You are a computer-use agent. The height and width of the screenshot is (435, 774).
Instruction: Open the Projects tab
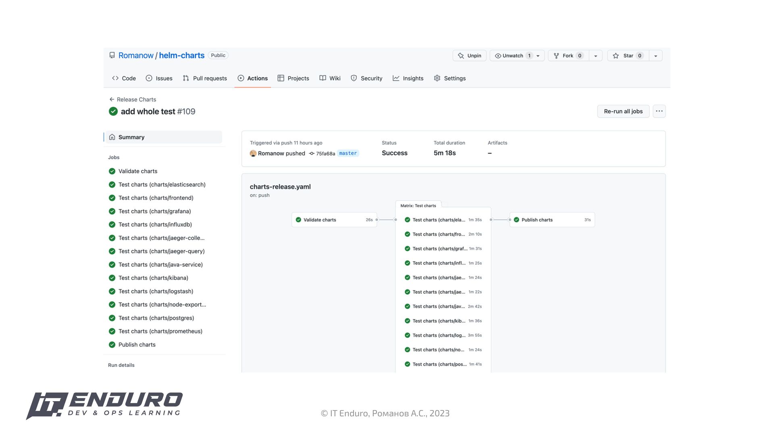click(x=293, y=78)
